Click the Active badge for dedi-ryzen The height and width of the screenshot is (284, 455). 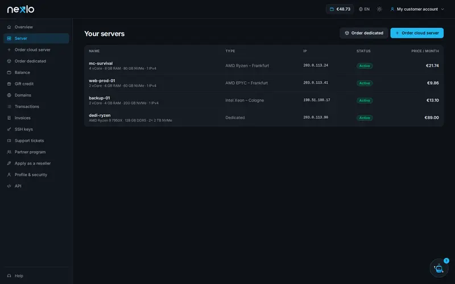point(365,118)
